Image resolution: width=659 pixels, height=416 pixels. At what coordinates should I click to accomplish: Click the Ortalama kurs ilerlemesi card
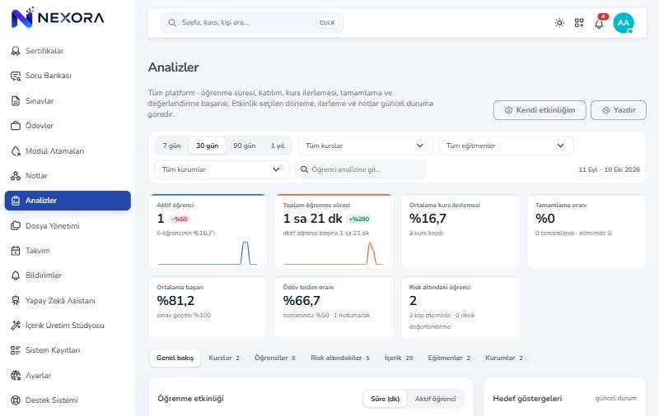(460, 232)
